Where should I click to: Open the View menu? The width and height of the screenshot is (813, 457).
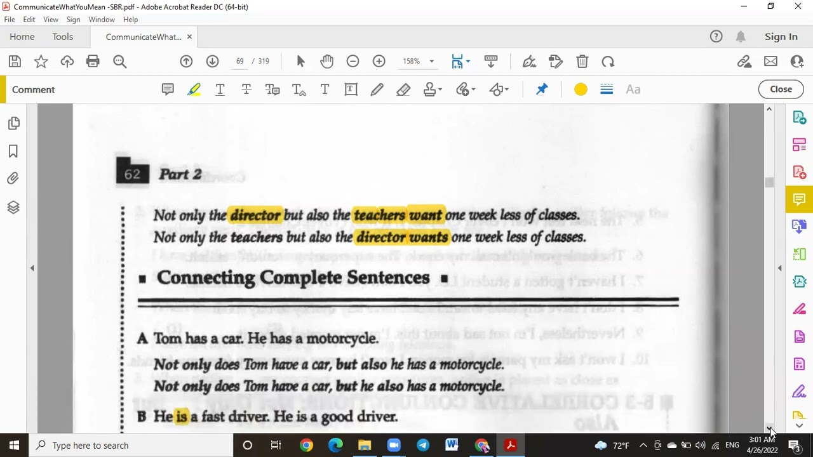51,20
